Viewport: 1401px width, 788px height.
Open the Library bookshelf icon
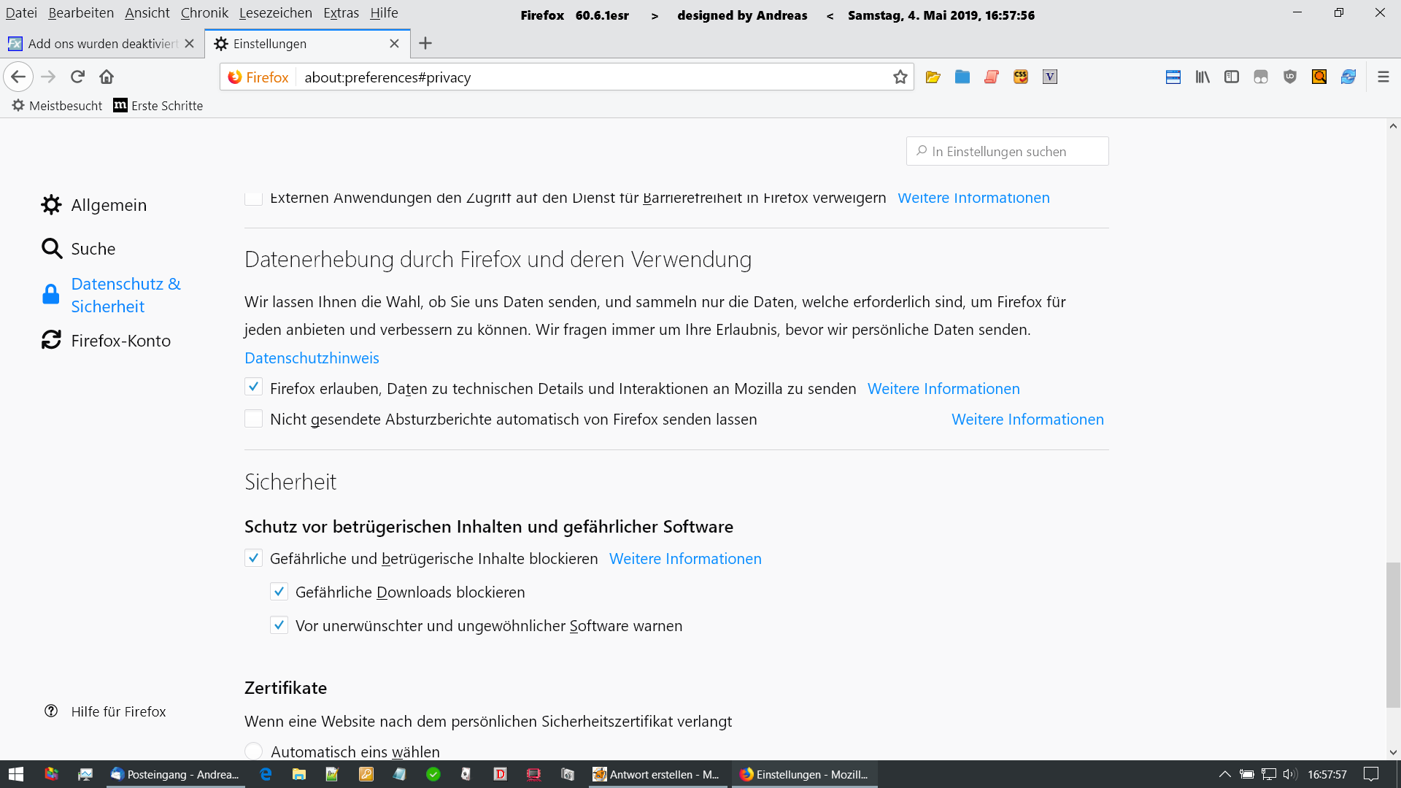pyautogui.click(x=1202, y=77)
